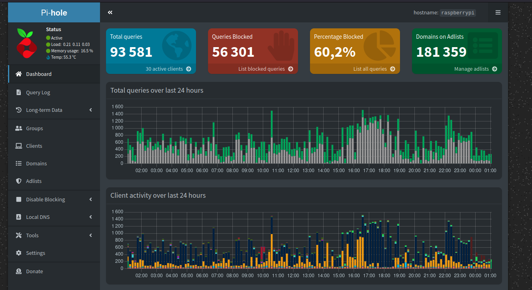This screenshot has width=532, height=290.
Task: Click the Adlists shield icon
Action: click(x=18, y=181)
